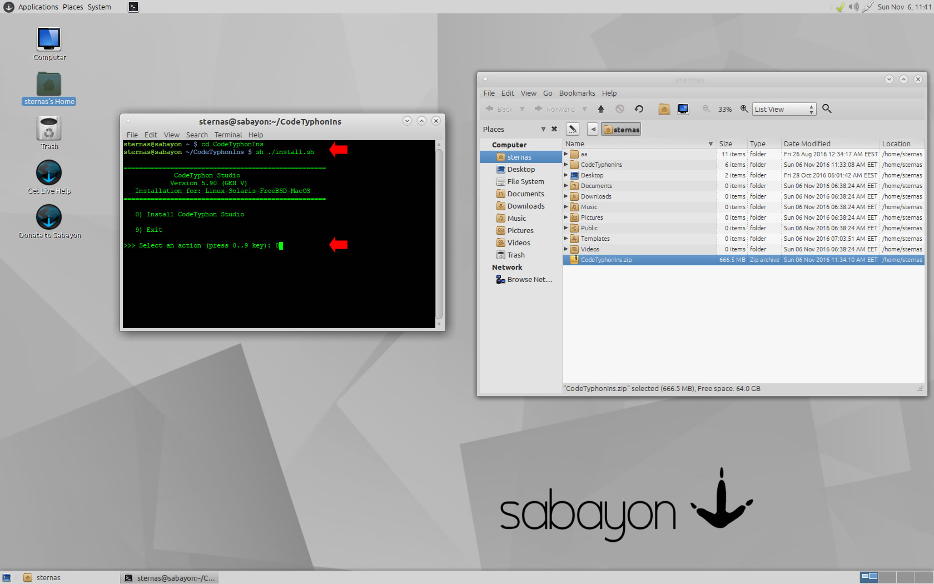Open Back history dropdown arrow
The width and height of the screenshot is (934, 584).
point(522,109)
